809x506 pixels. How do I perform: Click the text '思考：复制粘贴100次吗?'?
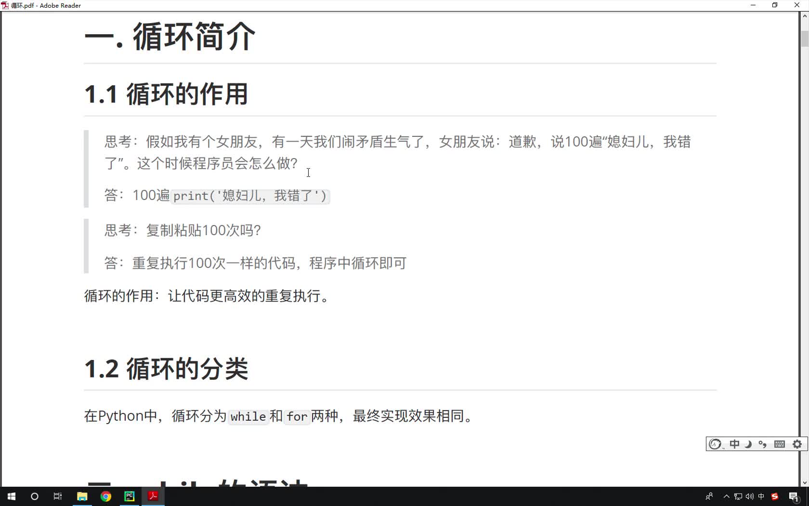click(183, 230)
